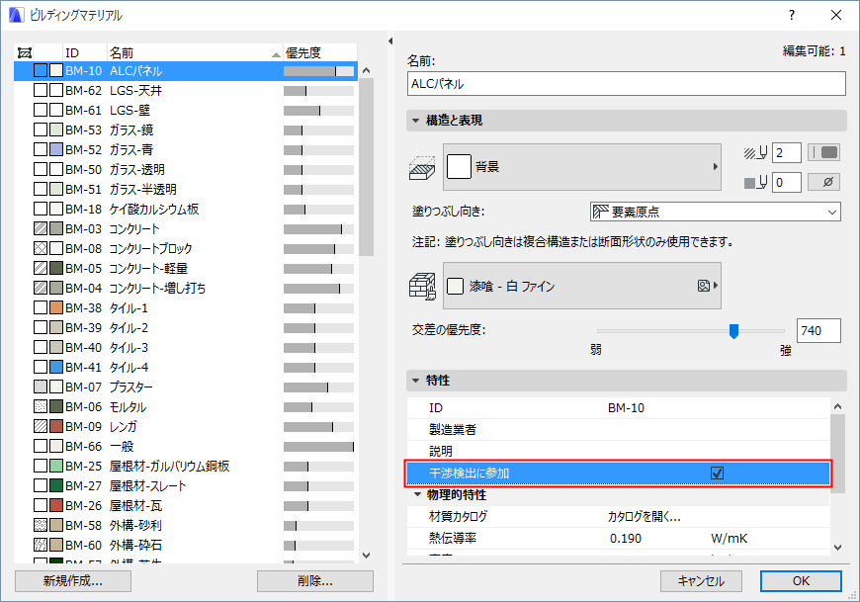Click the priority bar of 一般 row
860x602 pixels.
tap(318, 447)
